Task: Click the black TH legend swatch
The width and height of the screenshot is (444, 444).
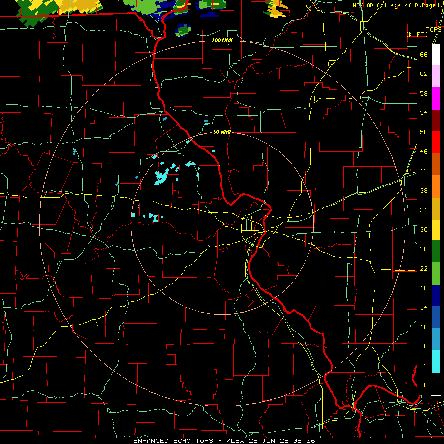Action: coord(436,384)
